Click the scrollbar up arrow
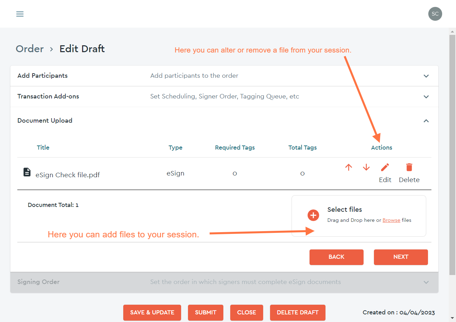The width and height of the screenshot is (456, 322). 452,31
